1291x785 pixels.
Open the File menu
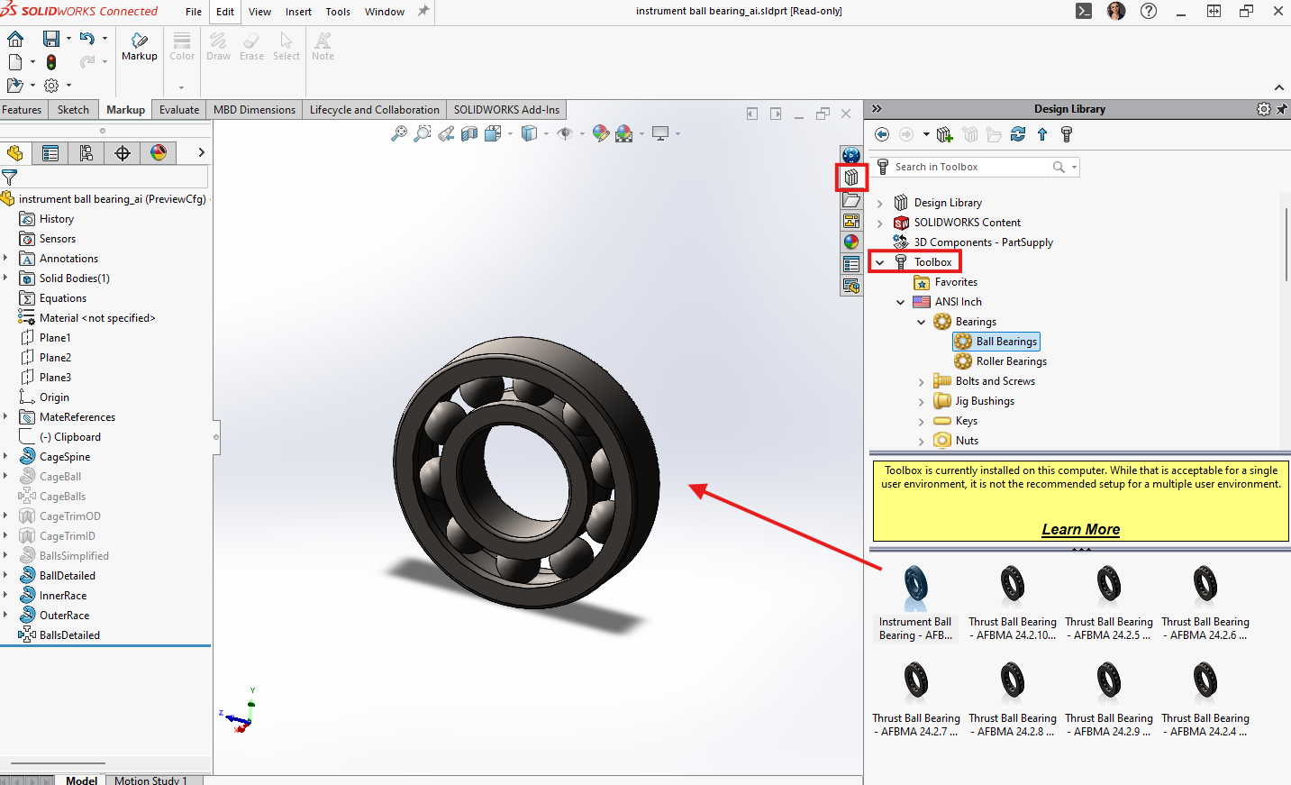coord(194,12)
